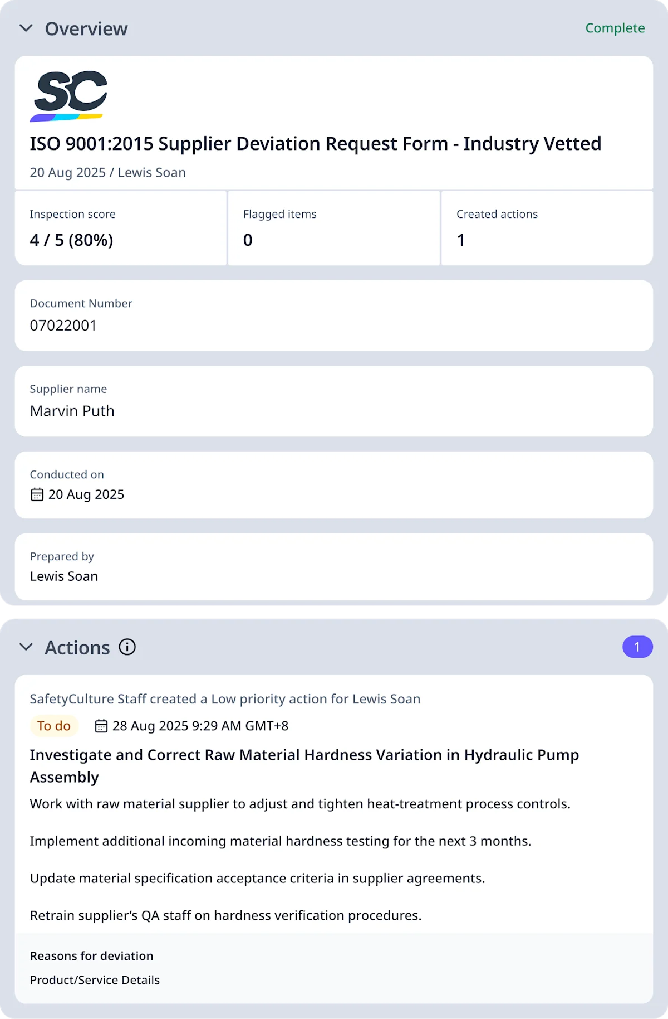Click the Reasons for deviation label
Image resolution: width=668 pixels, height=1019 pixels.
(x=91, y=956)
